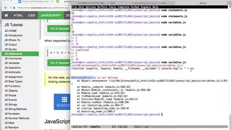
Task: Open the Emacs Complete menu
Action: 123,7
